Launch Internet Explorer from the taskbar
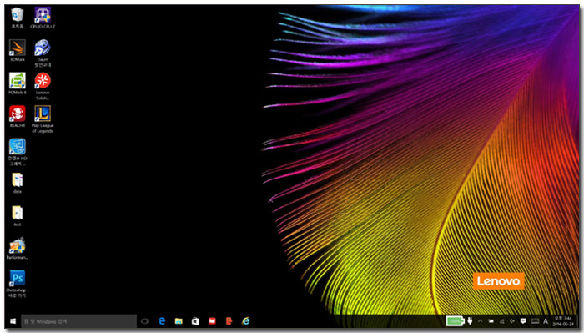 tap(246, 321)
